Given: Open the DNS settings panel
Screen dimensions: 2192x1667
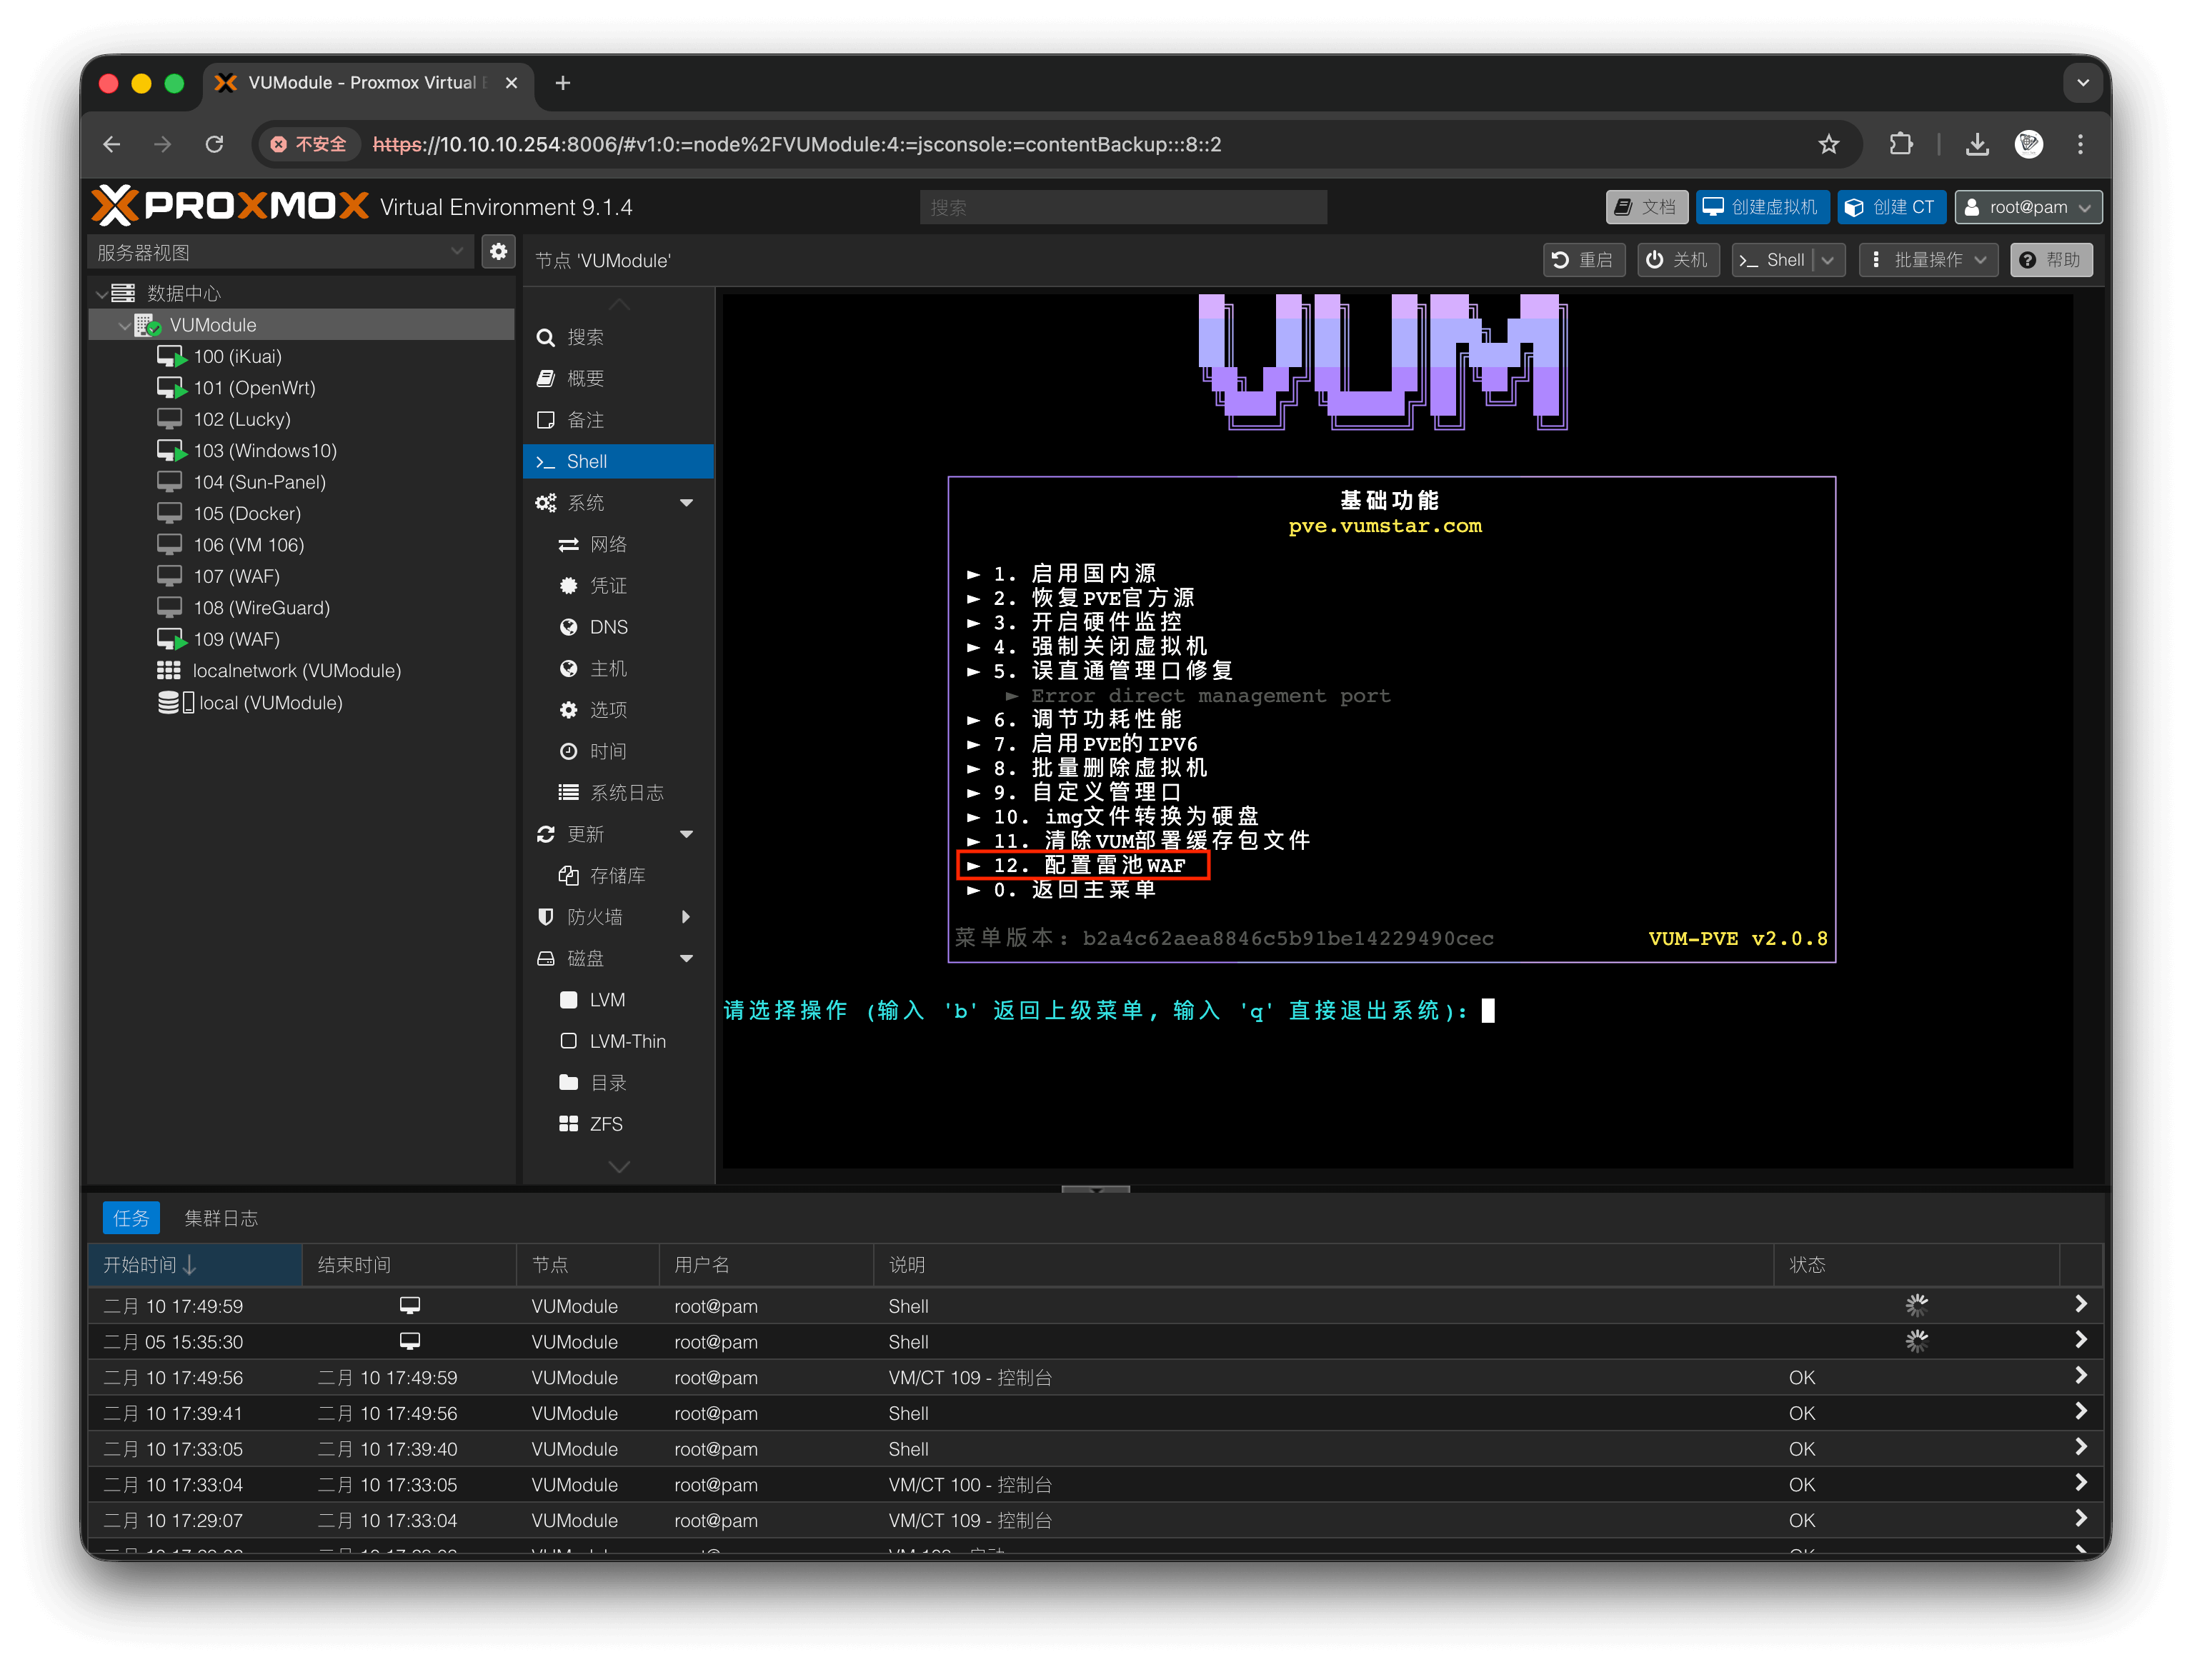Looking at the screenshot, I should [x=609, y=626].
